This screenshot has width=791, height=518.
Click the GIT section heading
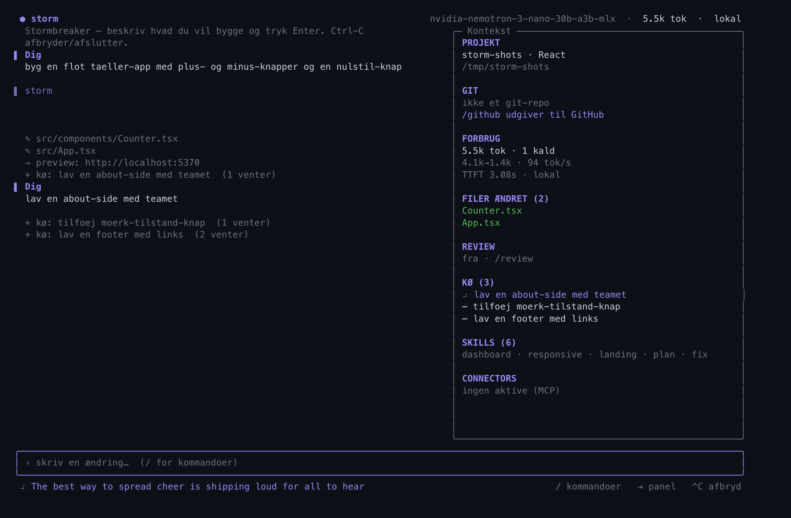point(470,91)
